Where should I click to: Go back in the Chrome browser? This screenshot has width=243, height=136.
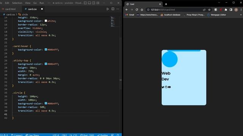(126, 9)
